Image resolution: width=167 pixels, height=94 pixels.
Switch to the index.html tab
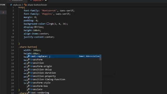[x=17, y=1]
